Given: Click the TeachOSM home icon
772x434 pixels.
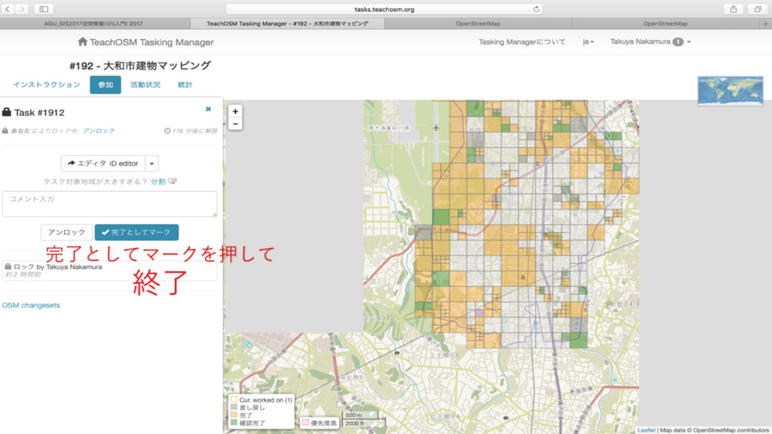Looking at the screenshot, I should [82, 42].
